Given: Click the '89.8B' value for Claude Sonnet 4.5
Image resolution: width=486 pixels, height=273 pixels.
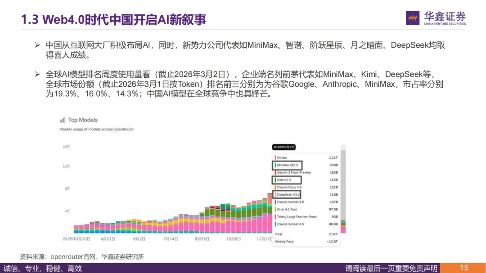Looking at the screenshot, I should 333,224.
